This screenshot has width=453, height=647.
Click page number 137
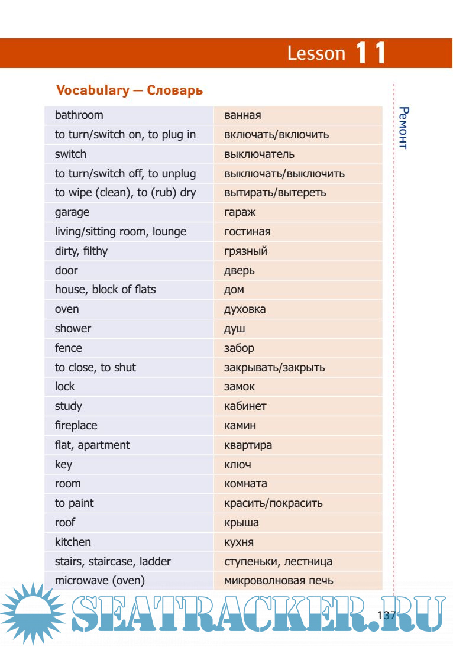click(386, 615)
